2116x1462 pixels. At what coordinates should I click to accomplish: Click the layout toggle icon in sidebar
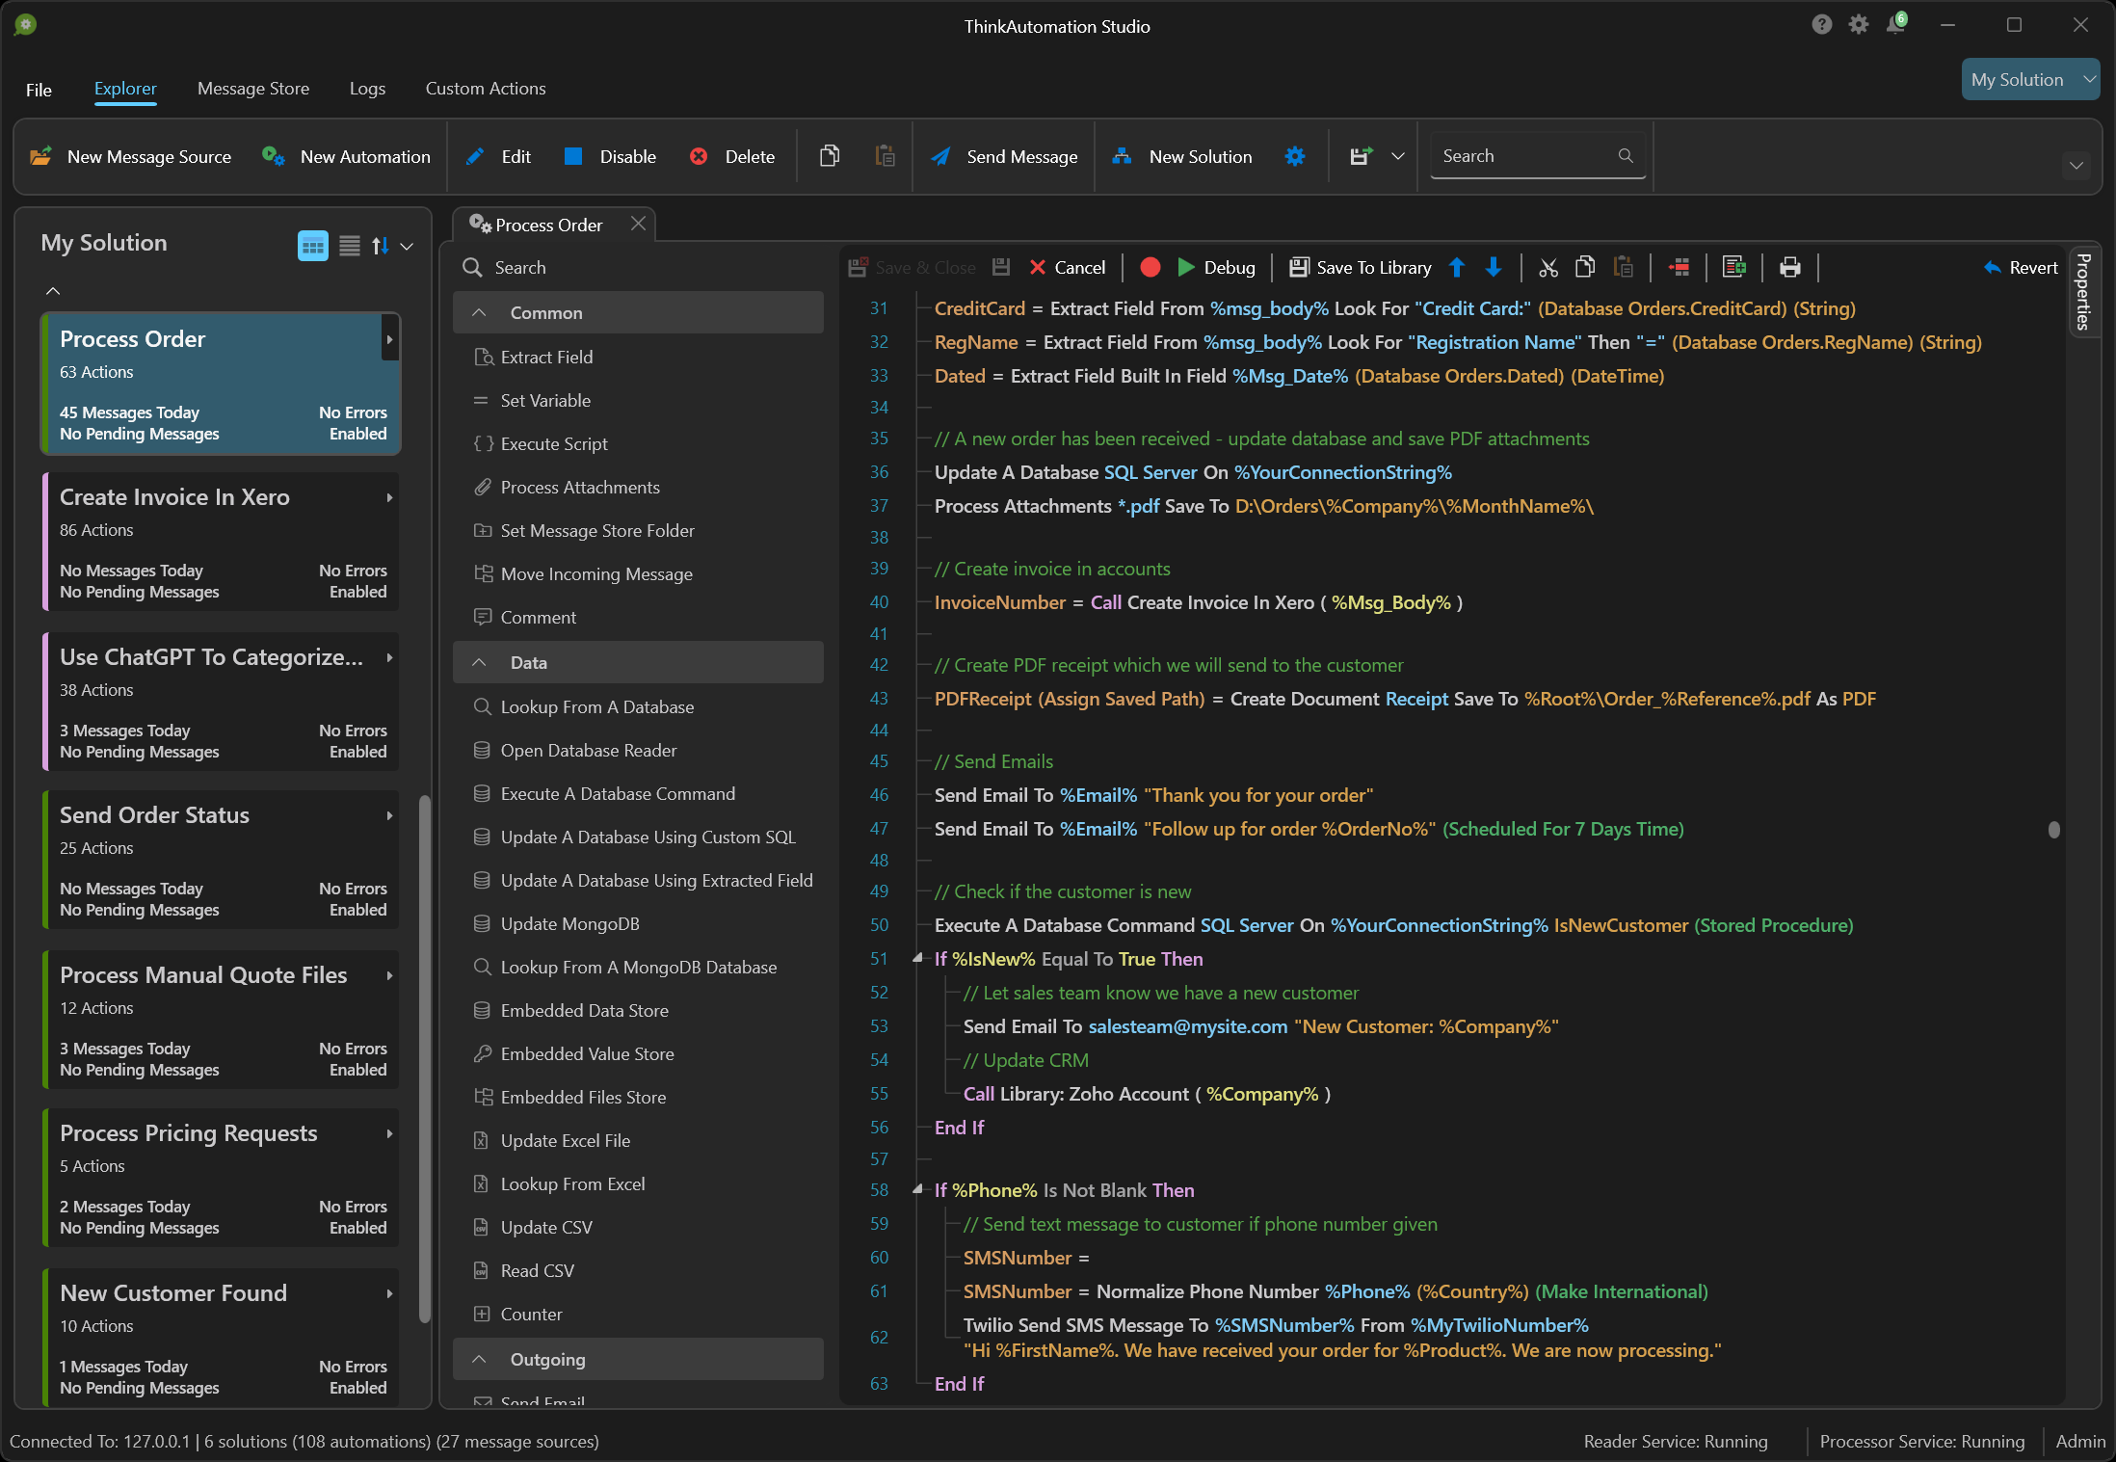(x=312, y=245)
